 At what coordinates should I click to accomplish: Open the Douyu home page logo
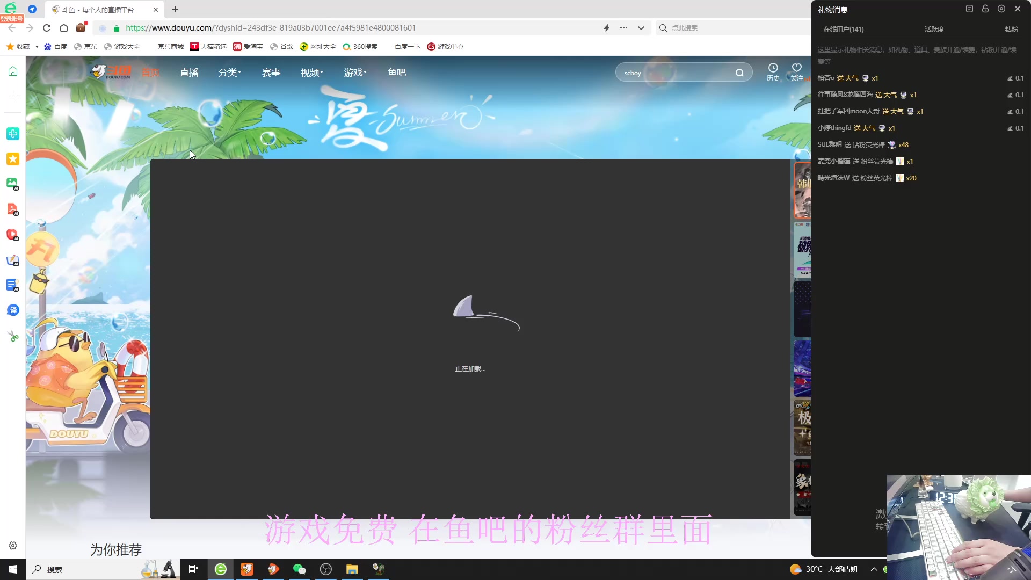click(x=112, y=71)
